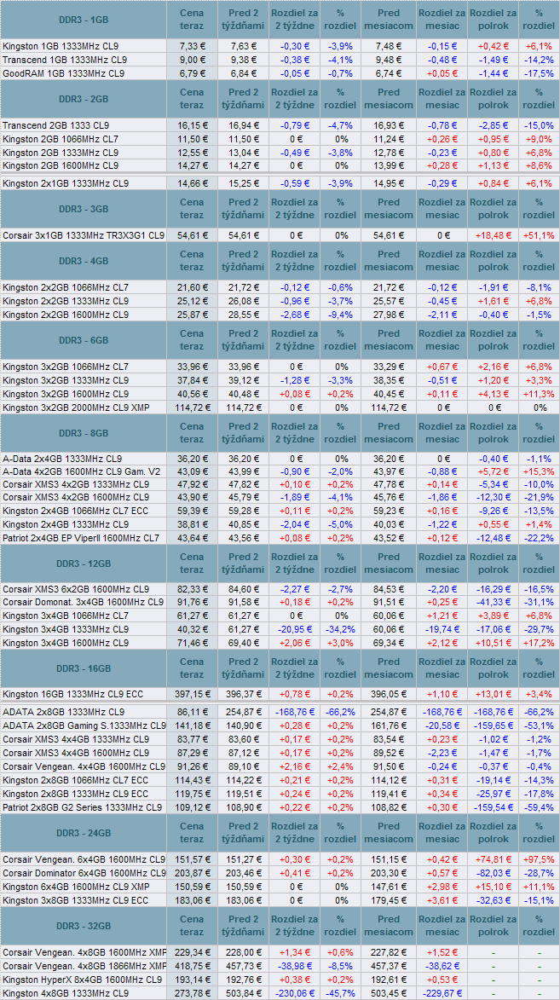Click the -9,4% value in Kingston 2x2GB 1600MHz row
Image resolution: width=560 pixels, height=1000 pixels.
tap(340, 315)
